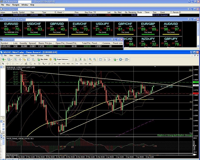Select the W1 timeframe
Viewport: 200px width, 160px height.
pos(86,64)
